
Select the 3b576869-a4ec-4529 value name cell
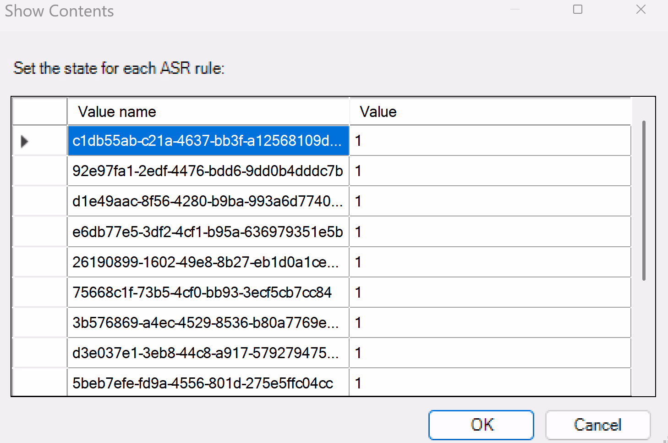[208, 323]
